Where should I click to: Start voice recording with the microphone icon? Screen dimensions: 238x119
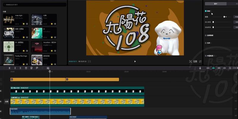[200, 68]
